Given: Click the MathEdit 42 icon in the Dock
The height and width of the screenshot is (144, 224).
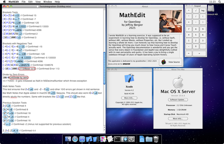Looking at the screenshot, I should tap(82, 139).
